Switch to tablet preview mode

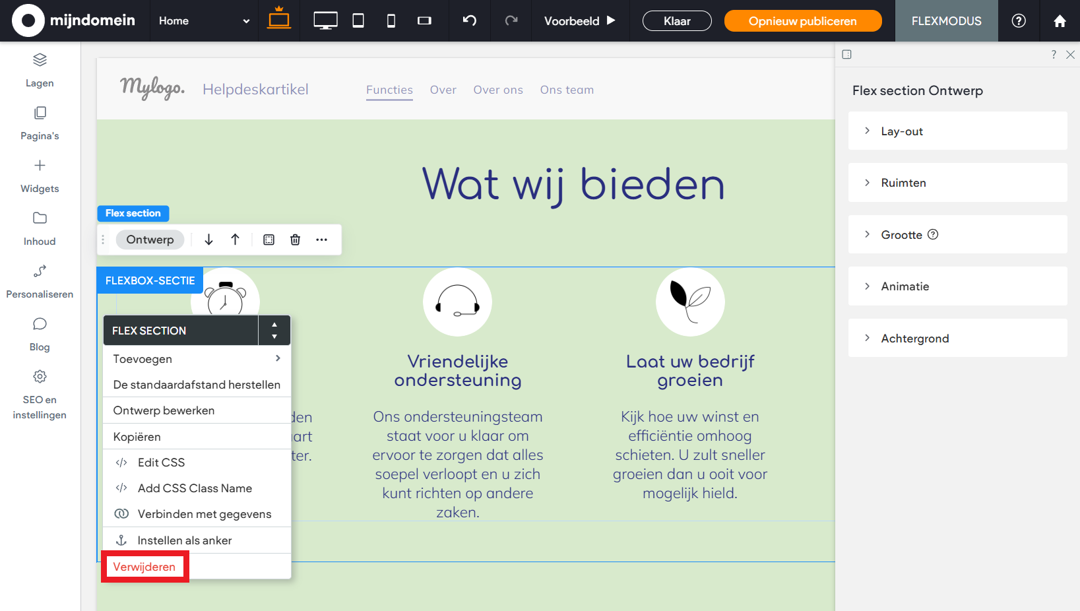358,20
